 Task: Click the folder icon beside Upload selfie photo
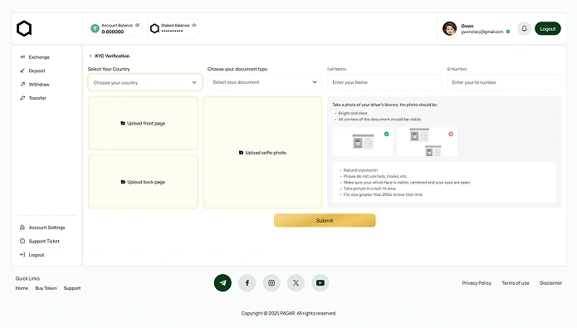[241, 153]
